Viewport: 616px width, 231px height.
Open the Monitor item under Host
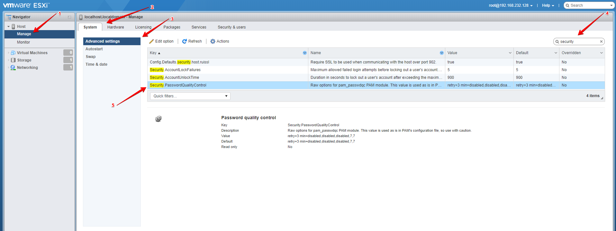(x=23, y=42)
